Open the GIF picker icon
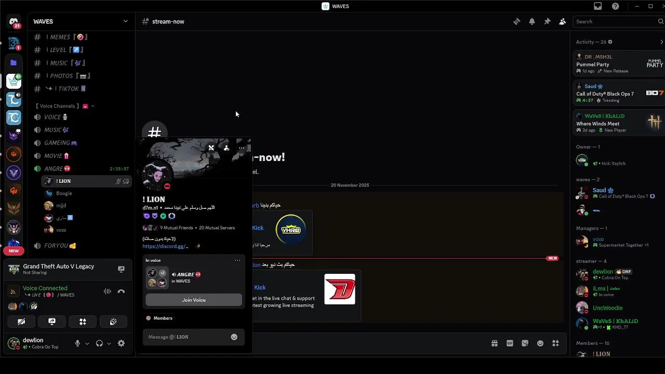 510,343
